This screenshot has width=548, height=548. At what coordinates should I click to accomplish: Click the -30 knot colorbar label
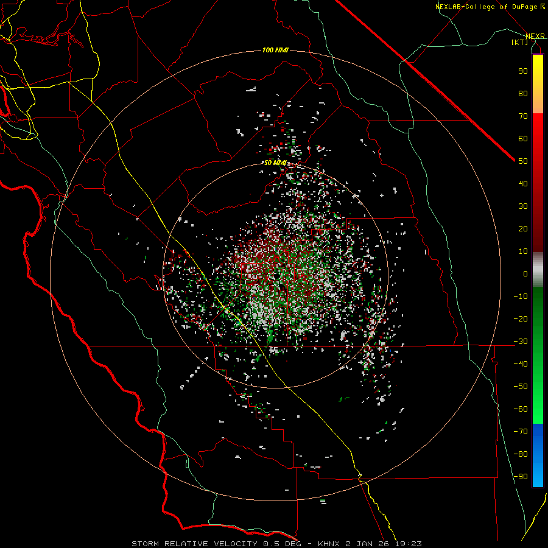521,342
